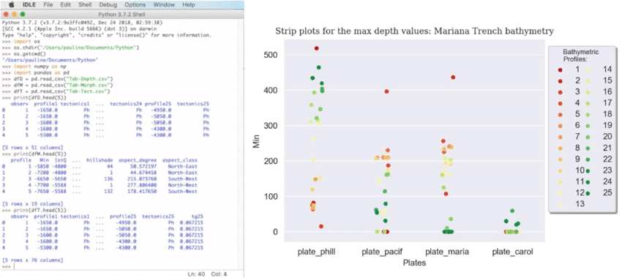
Task: Open the Shell menu
Action: (x=84, y=5)
